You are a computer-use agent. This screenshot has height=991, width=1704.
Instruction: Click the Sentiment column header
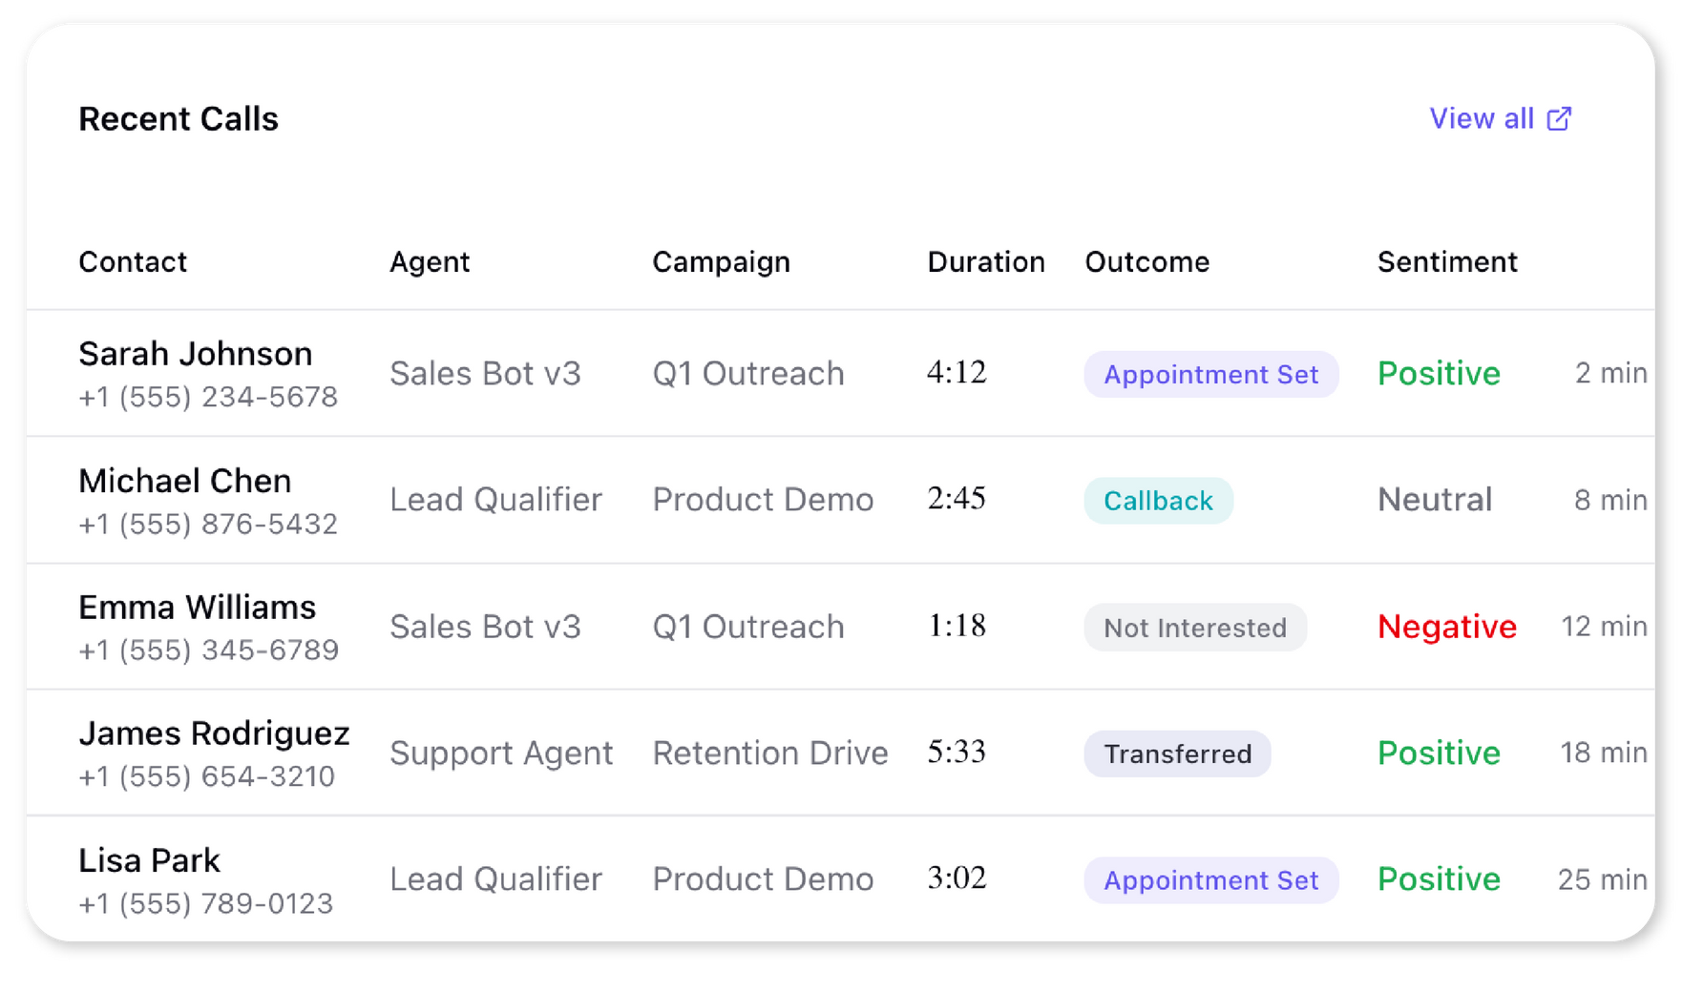pyautogui.click(x=1447, y=261)
